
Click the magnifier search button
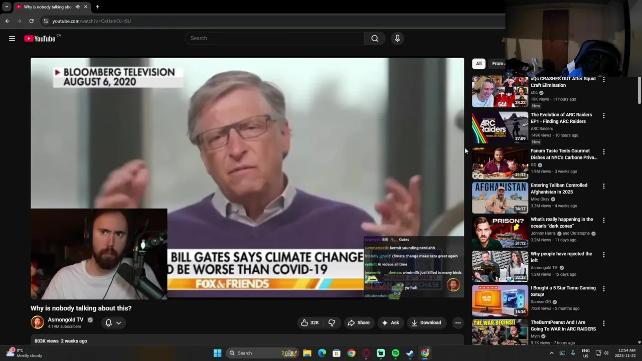click(x=375, y=39)
